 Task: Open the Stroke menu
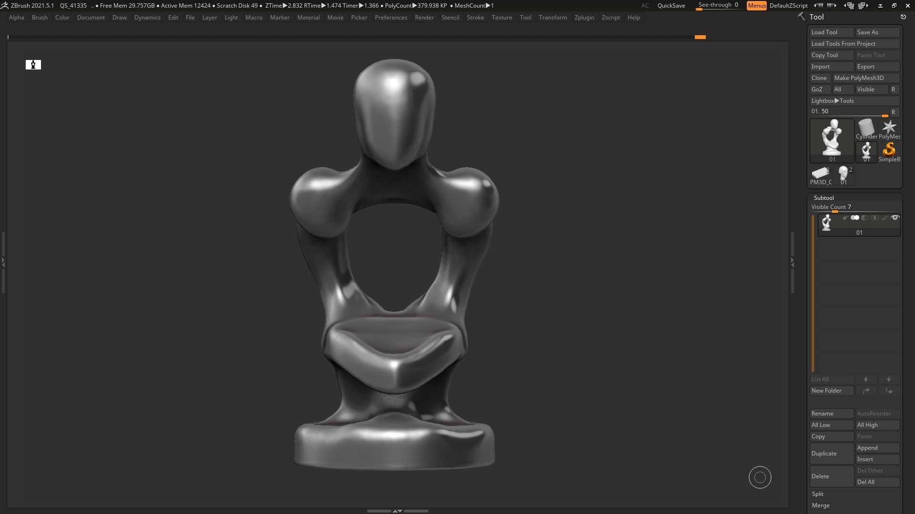(x=475, y=18)
